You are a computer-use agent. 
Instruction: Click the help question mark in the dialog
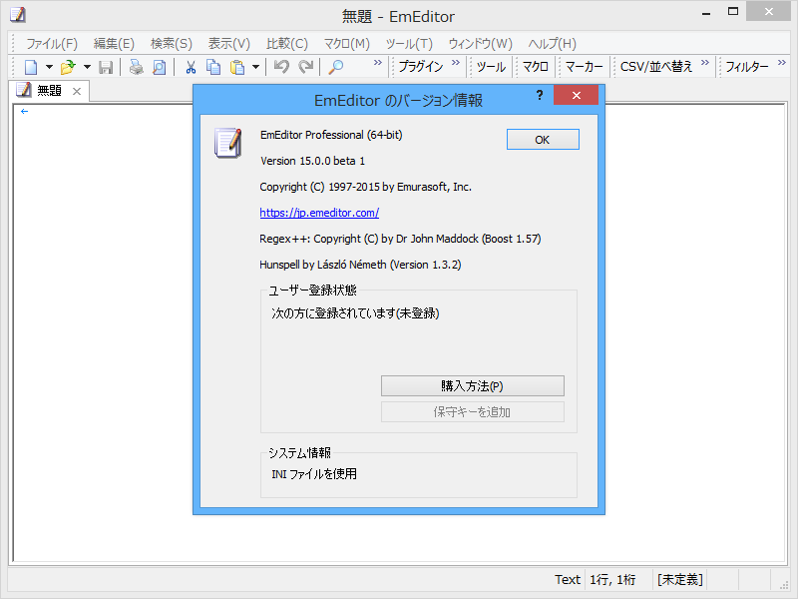(540, 95)
